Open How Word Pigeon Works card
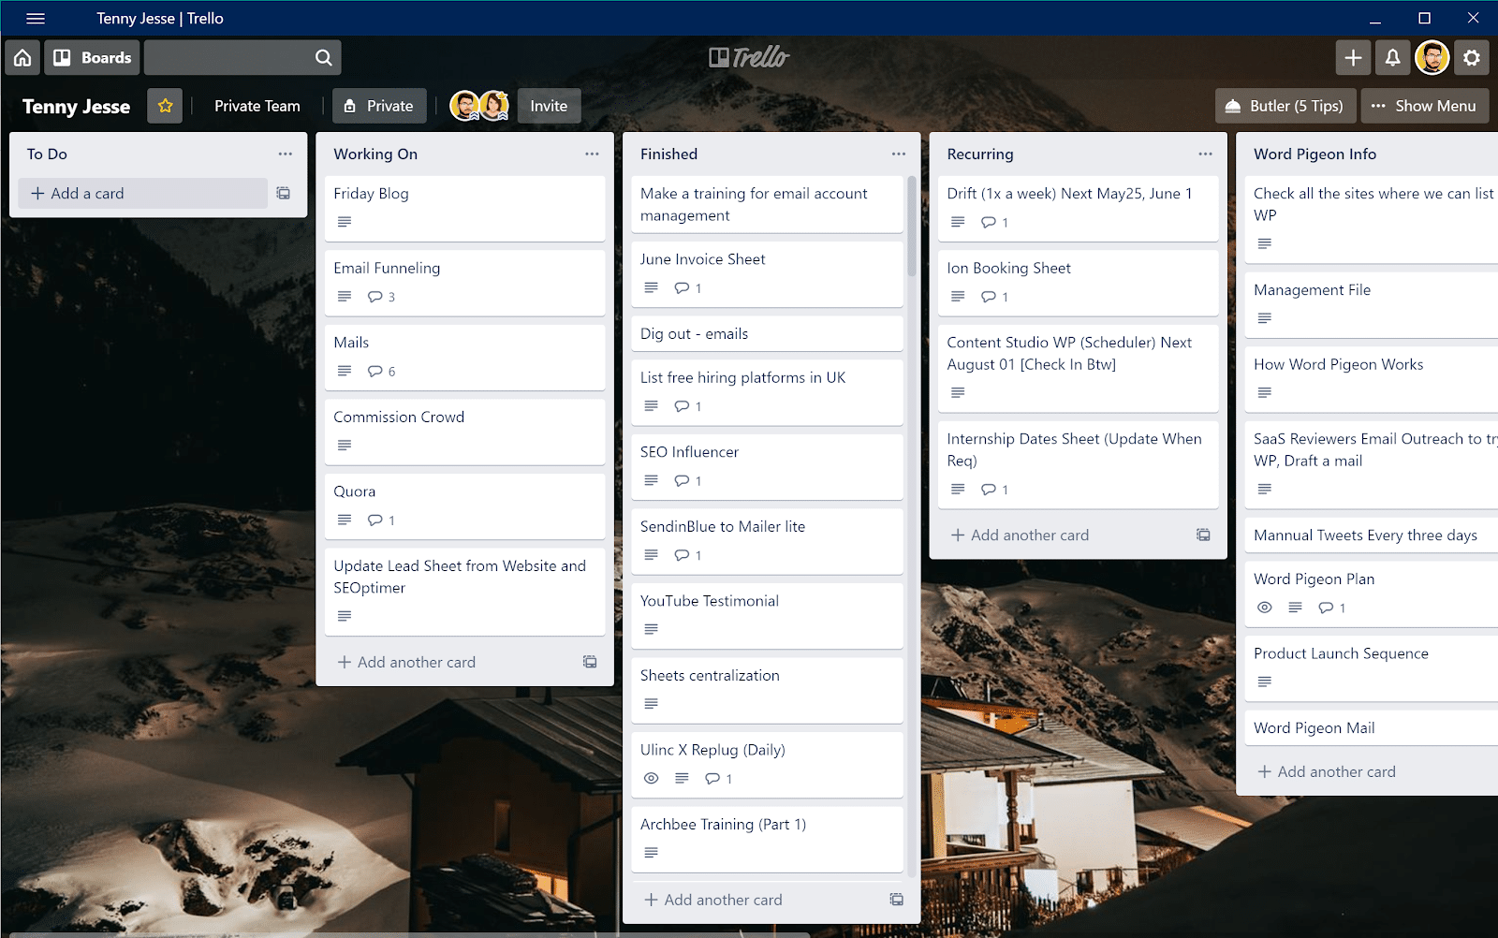1498x938 pixels. [x=1372, y=379]
